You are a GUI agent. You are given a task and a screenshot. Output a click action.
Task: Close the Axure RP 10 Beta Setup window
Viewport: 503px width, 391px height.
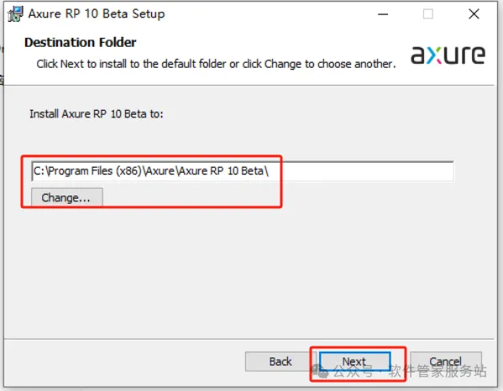474,14
